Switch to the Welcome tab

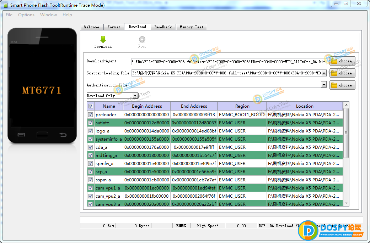point(92,27)
